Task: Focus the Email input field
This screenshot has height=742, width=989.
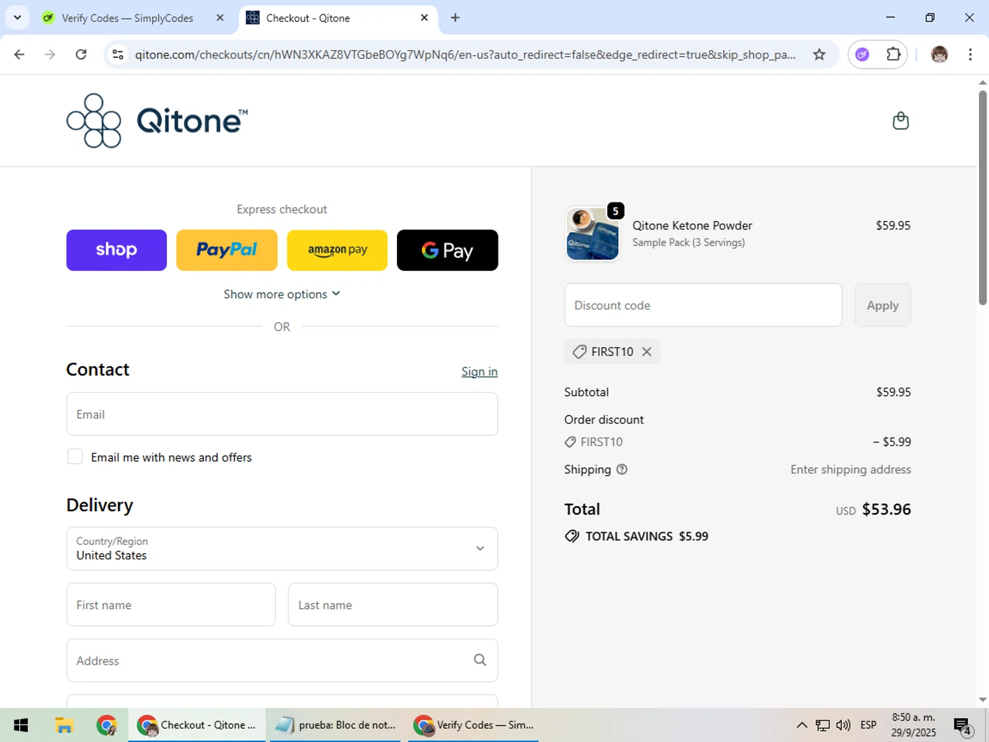Action: [x=282, y=414]
